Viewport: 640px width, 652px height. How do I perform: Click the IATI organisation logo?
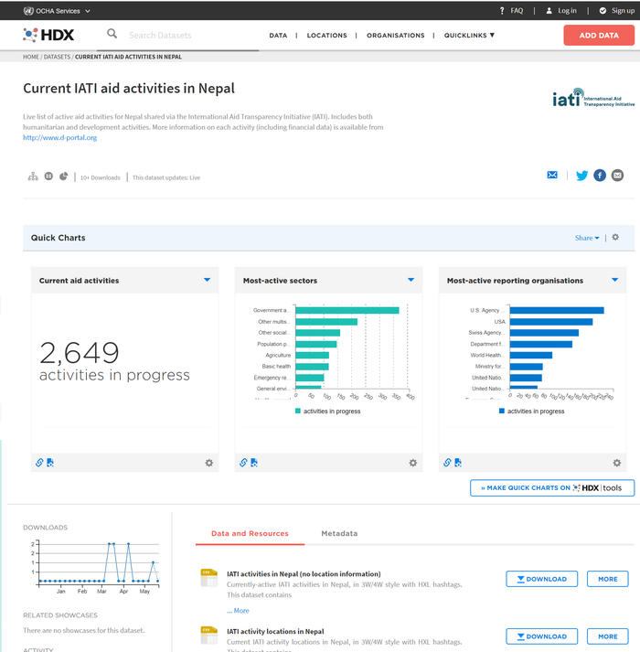click(593, 97)
